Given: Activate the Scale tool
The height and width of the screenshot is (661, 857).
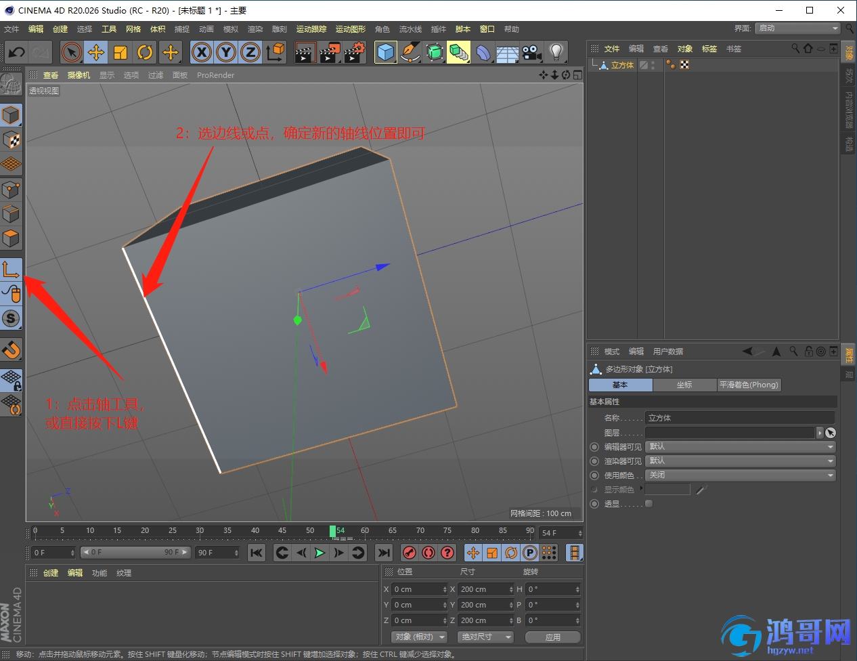Looking at the screenshot, I should click(120, 52).
